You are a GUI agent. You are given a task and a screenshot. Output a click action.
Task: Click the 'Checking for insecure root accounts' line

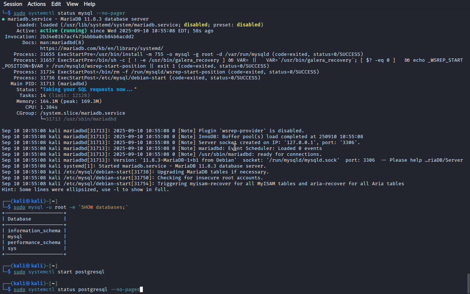click(x=133, y=178)
